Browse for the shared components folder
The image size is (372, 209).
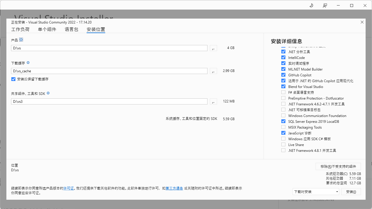click(x=213, y=101)
